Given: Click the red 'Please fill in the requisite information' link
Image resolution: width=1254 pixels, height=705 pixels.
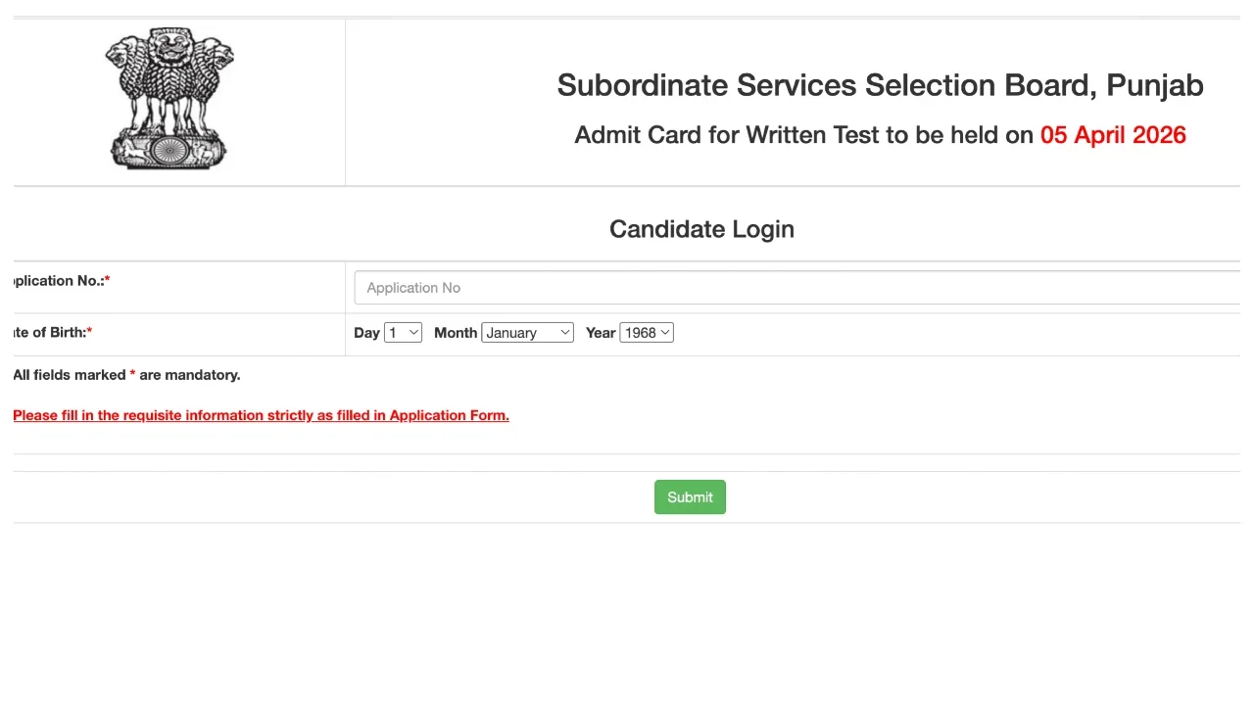Looking at the screenshot, I should coord(261,415).
